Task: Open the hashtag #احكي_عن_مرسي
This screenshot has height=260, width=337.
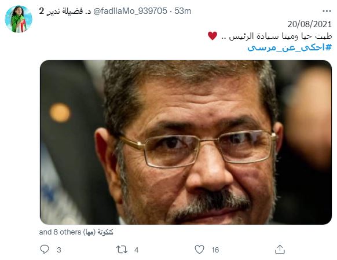Action: (x=290, y=47)
